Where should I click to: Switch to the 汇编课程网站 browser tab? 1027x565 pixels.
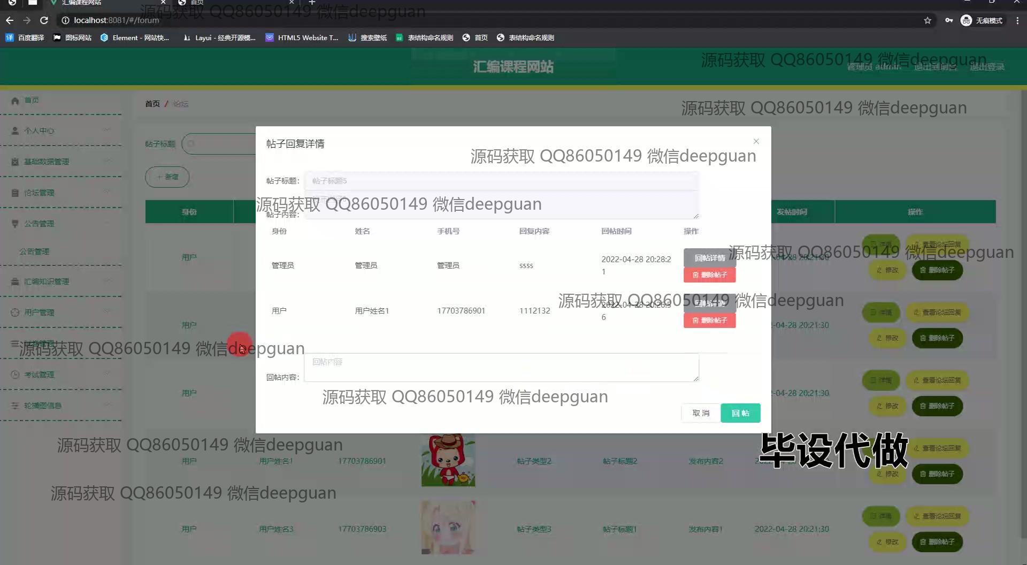(x=107, y=3)
